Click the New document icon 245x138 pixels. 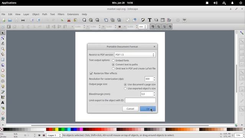click(3, 20)
